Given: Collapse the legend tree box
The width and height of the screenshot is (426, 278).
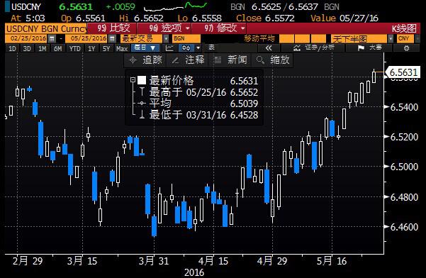Looking at the screenshot, I should (133, 80).
